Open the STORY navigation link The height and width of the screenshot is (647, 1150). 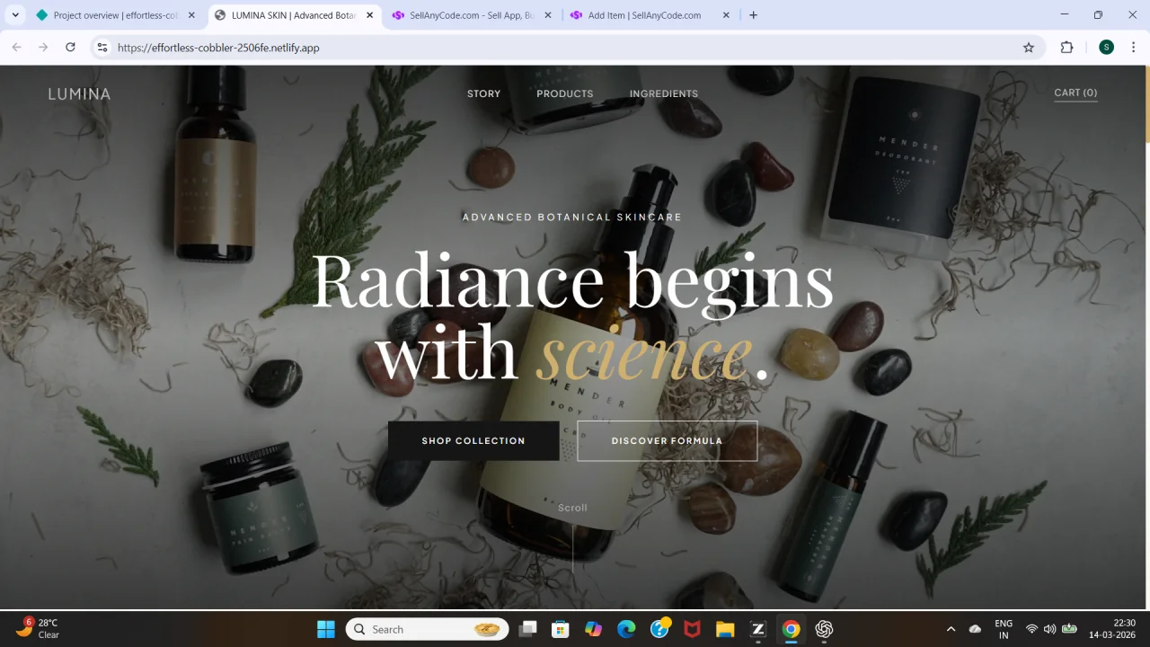point(483,93)
